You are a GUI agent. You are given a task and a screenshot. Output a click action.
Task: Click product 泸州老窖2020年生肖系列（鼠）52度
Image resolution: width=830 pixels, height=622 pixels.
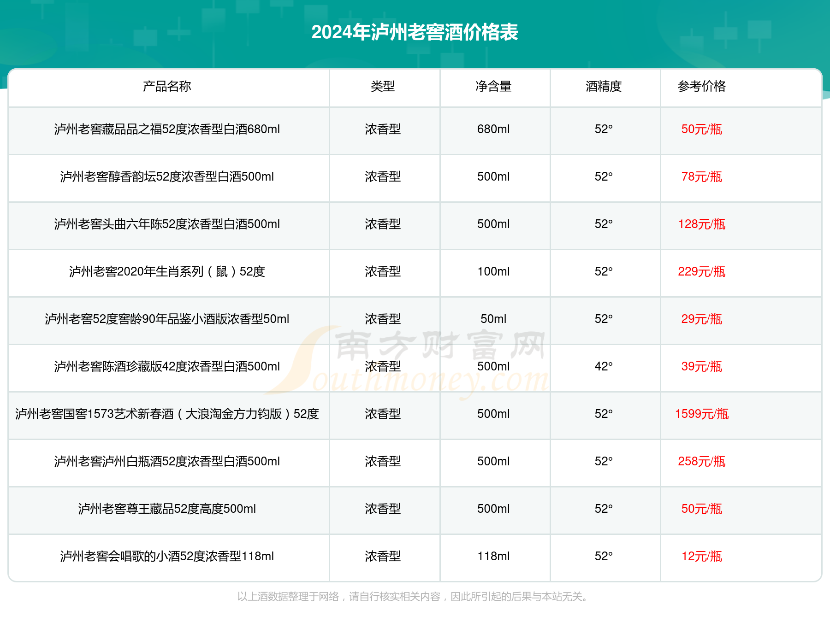pyautogui.click(x=167, y=272)
